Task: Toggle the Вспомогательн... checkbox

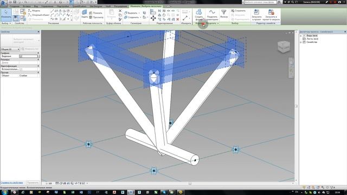Action: 21,69
